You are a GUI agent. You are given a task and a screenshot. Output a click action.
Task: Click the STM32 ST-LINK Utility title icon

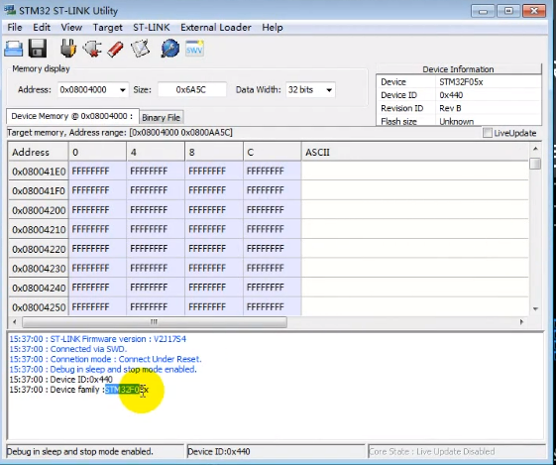click(10, 10)
